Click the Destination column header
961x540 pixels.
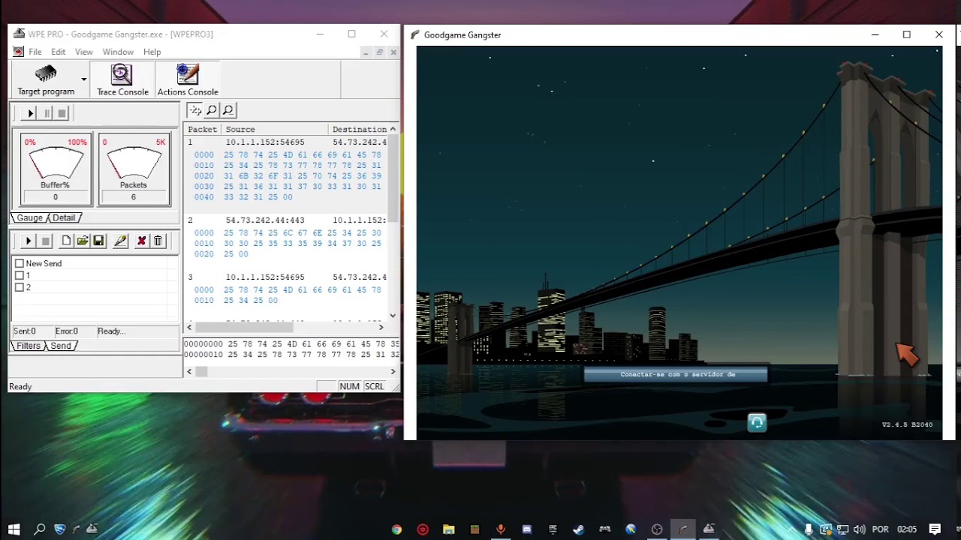(359, 130)
